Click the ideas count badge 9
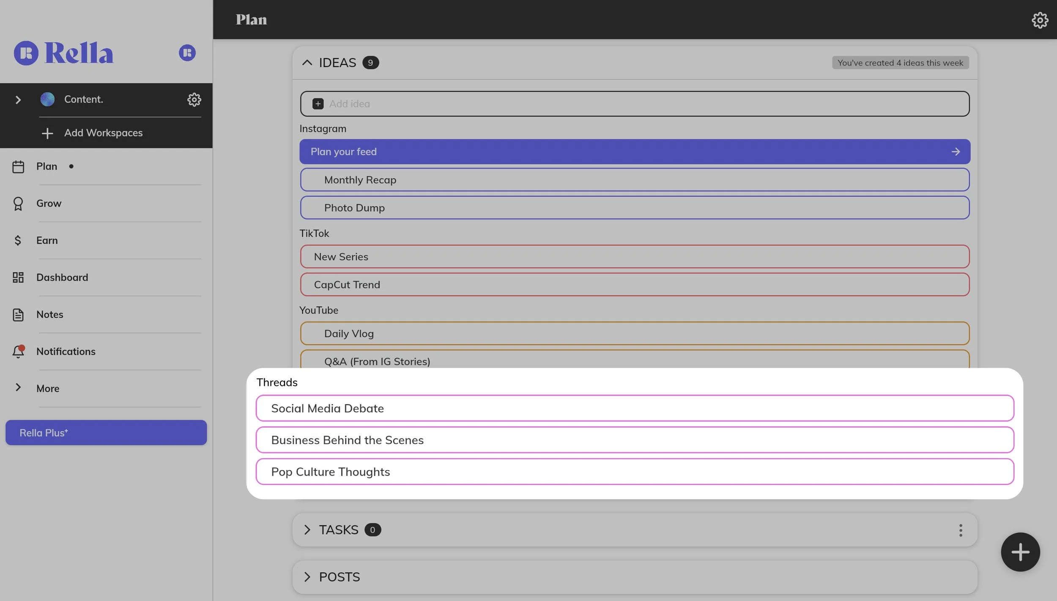Screen dimensions: 1057x601 pos(370,63)
